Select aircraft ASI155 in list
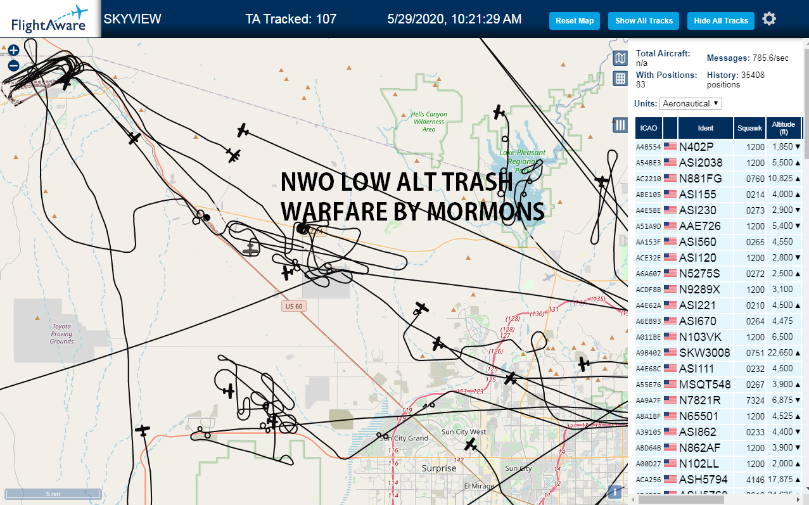Screen dimensions: 809x505 point(718,195)
